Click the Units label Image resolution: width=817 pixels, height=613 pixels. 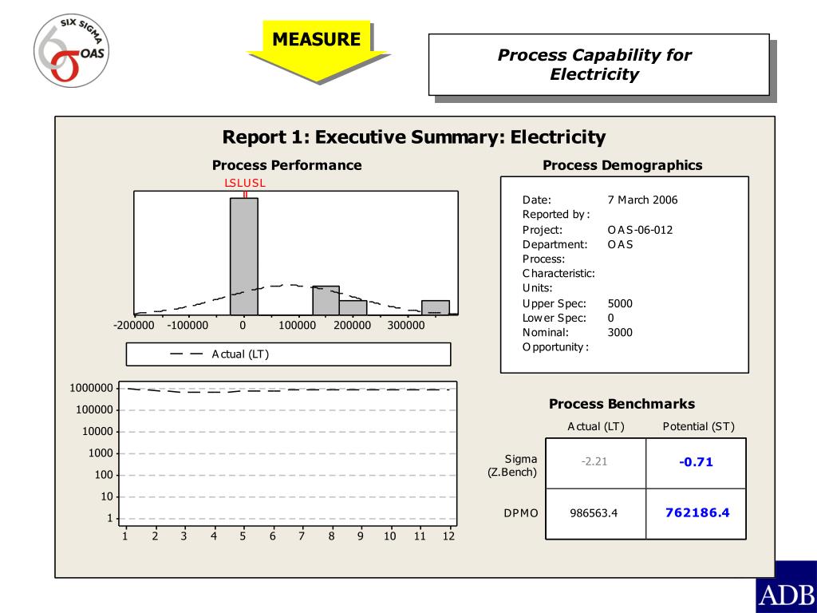[x=537, y=287]
